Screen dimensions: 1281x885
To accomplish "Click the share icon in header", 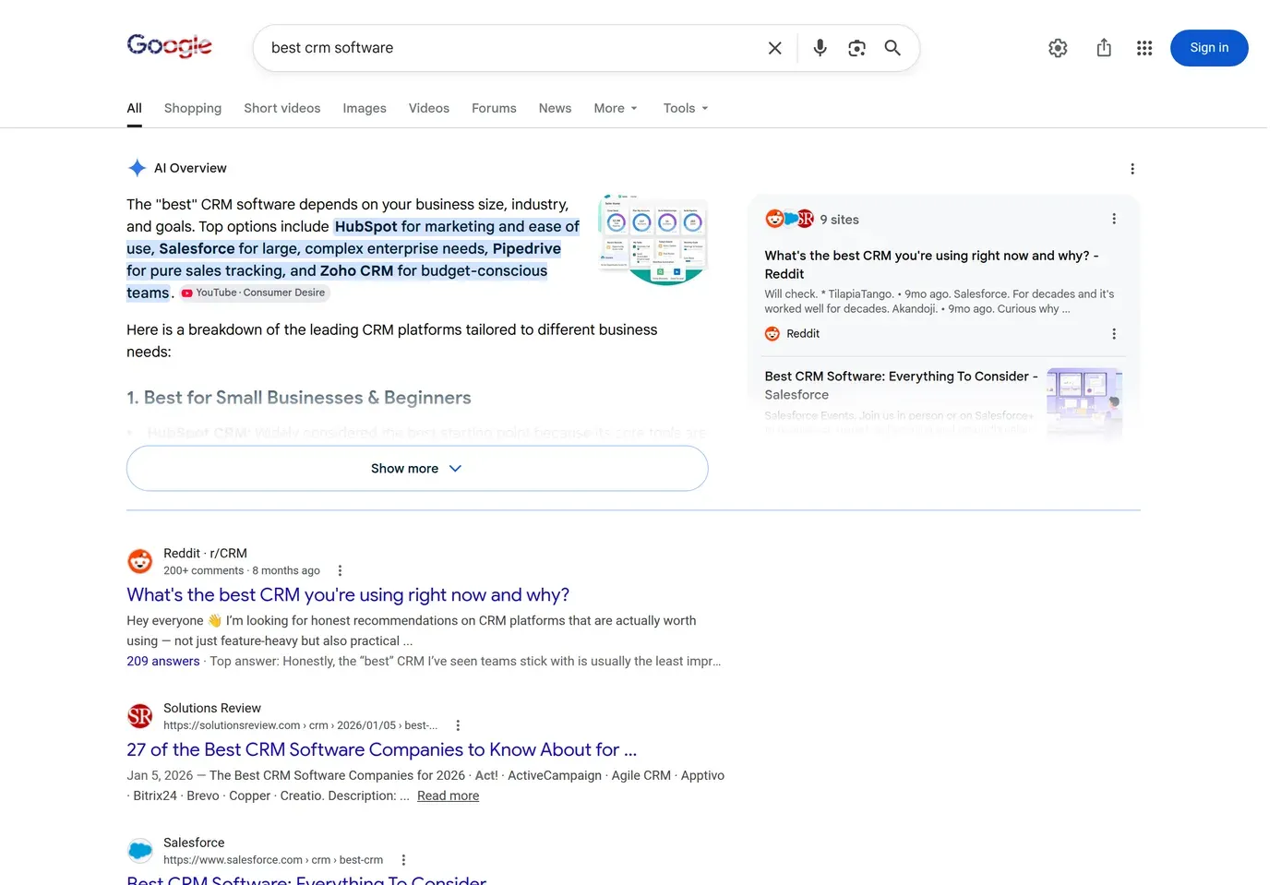I will click(x=1104, y=48).
